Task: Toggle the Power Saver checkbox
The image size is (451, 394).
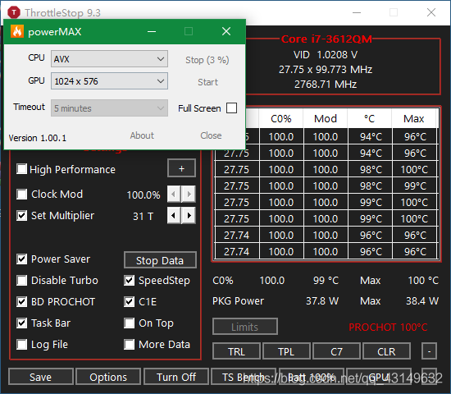Action: (22, 259)
